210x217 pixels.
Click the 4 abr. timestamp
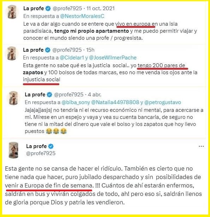point(95,95)
